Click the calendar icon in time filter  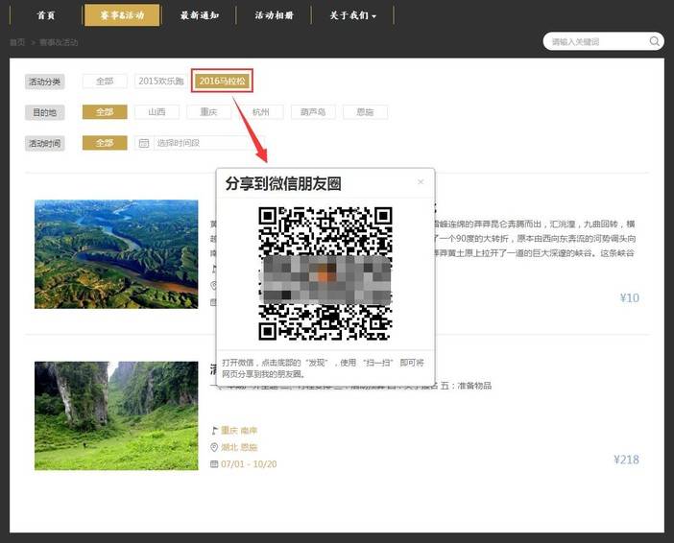(x=144, y=143)
